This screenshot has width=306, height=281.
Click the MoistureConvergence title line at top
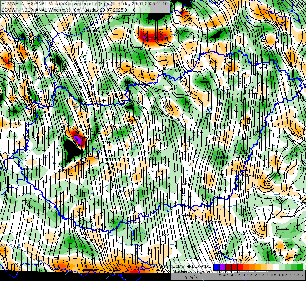(84, 3)
